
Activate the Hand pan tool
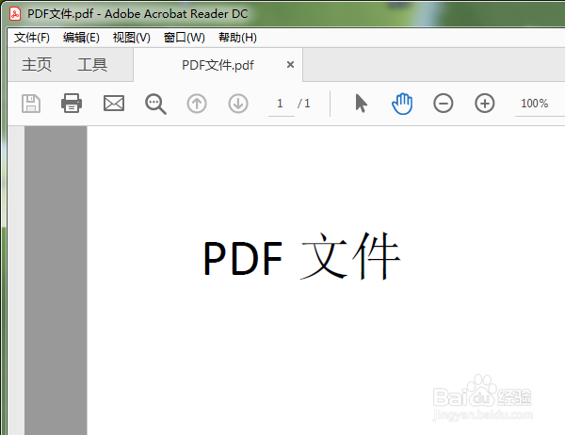402,104
